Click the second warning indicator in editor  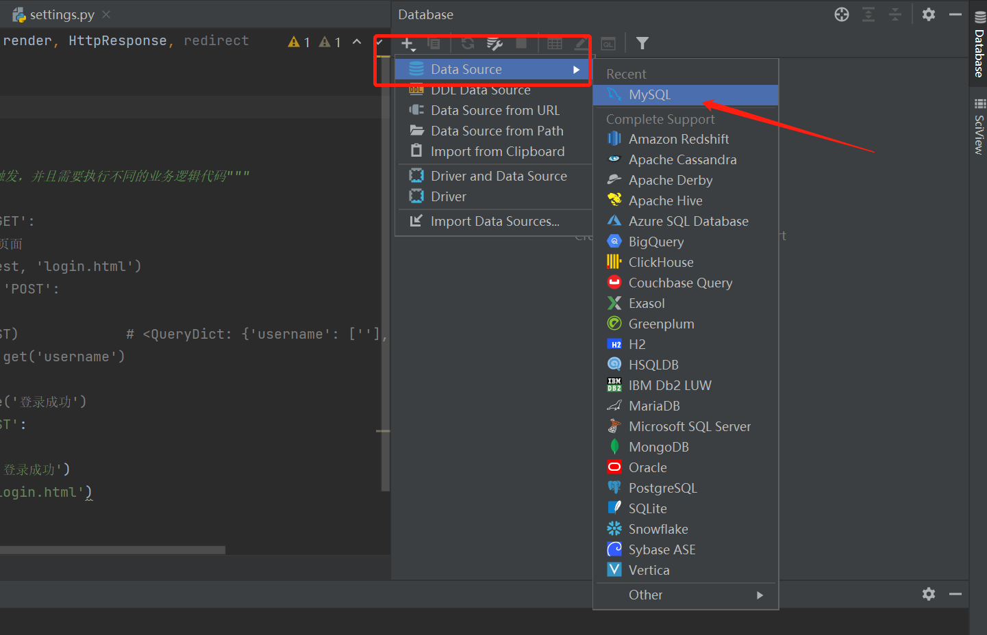pyautogui.click(x=330, y=42)
